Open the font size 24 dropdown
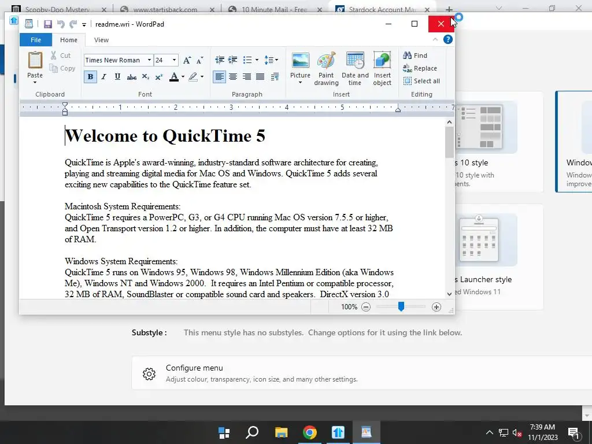 point(174,60)
